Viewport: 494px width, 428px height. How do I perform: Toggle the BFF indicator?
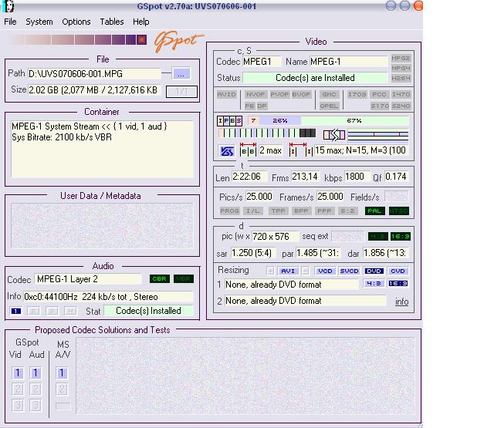pyautogui.click(x=301, y=211)
